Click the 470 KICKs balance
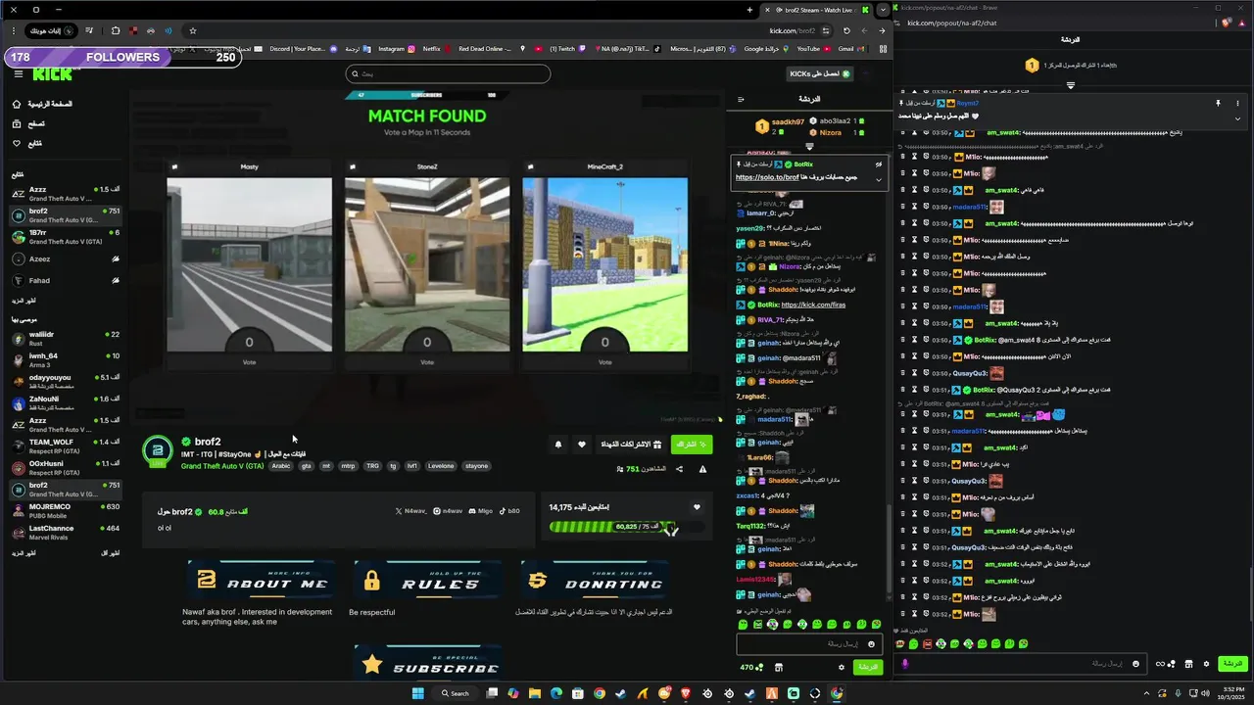Image resolution: width=1254 pixels, height=705 pixels. coord(752,667)
